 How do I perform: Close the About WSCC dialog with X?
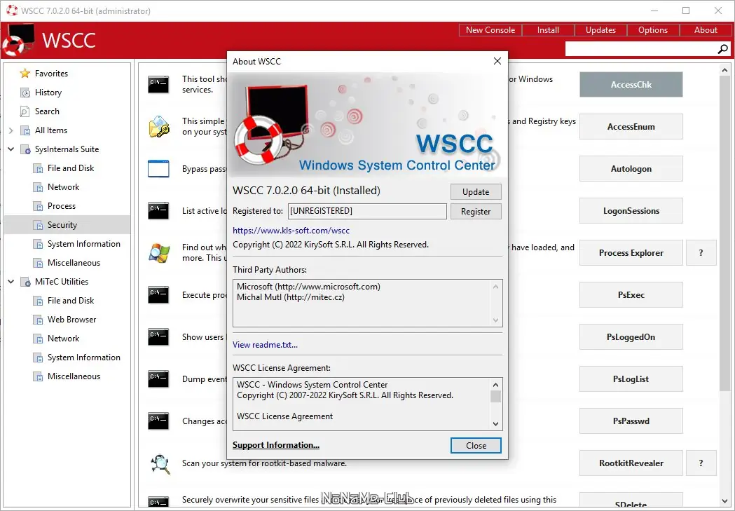[497, 61]
